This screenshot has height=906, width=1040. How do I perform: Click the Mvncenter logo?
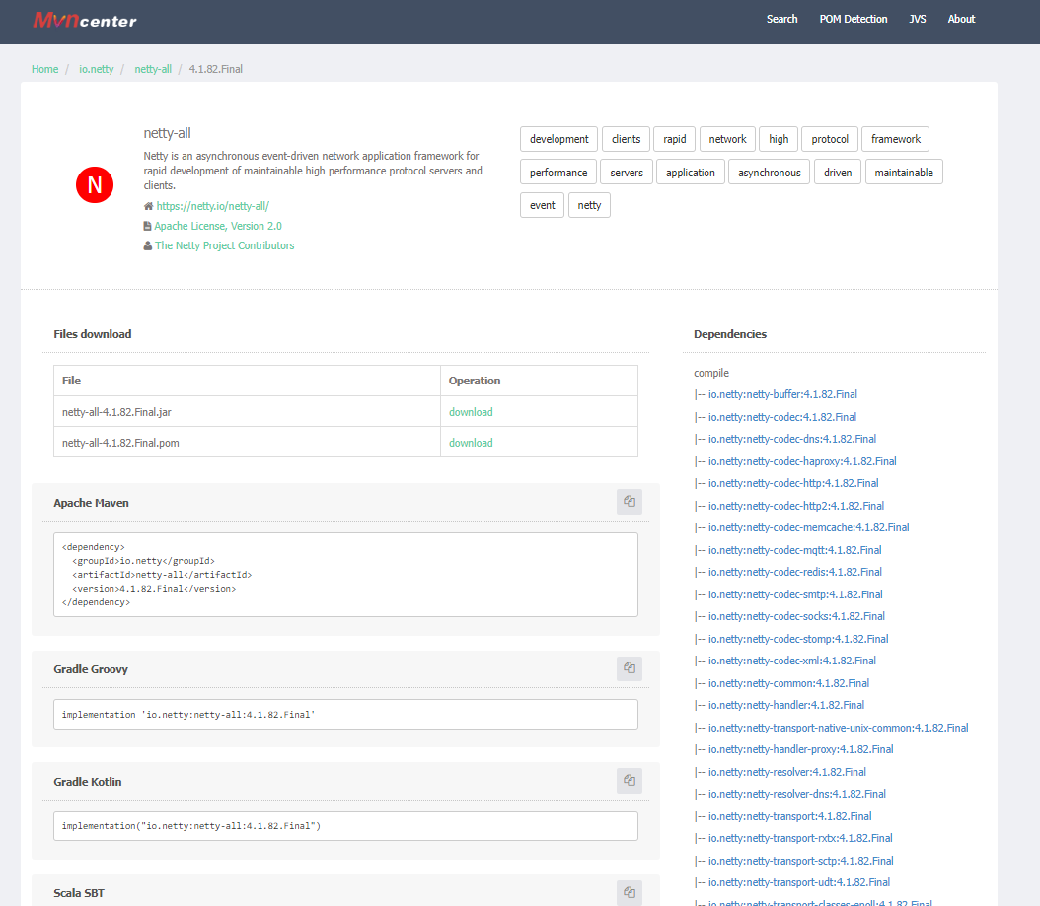[x=85, y=21]
